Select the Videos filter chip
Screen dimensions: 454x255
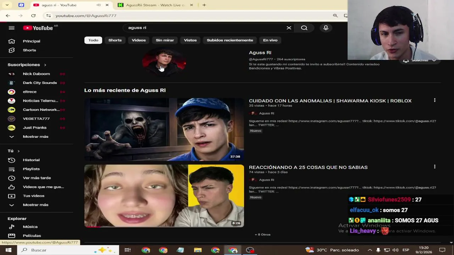point(139,40)
